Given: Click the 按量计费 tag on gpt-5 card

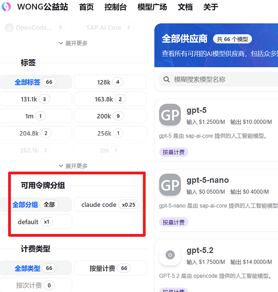Looking at the screenshot, I should point(173,152).
